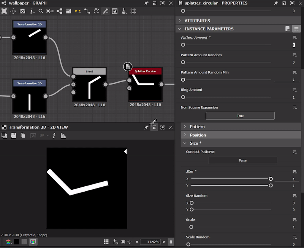This screenshot has width=304, height=248.
Task: Expand the Pattern section
Action: tap(197, 126)
